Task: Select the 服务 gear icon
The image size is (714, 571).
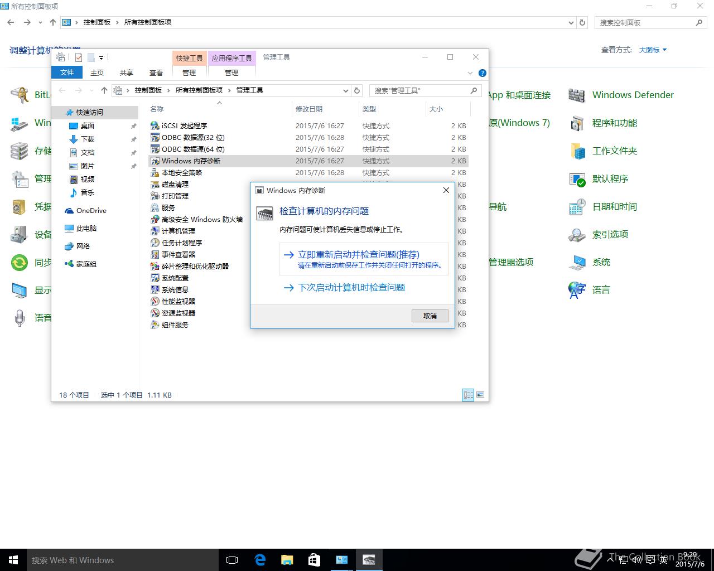Action: pyautogui.click(x=155, y=207)
